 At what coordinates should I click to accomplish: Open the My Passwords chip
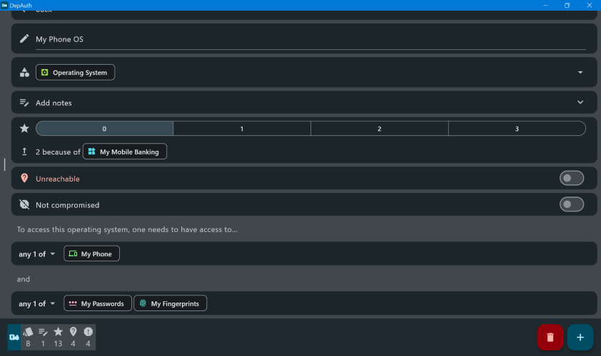click(x=98, y=303)
